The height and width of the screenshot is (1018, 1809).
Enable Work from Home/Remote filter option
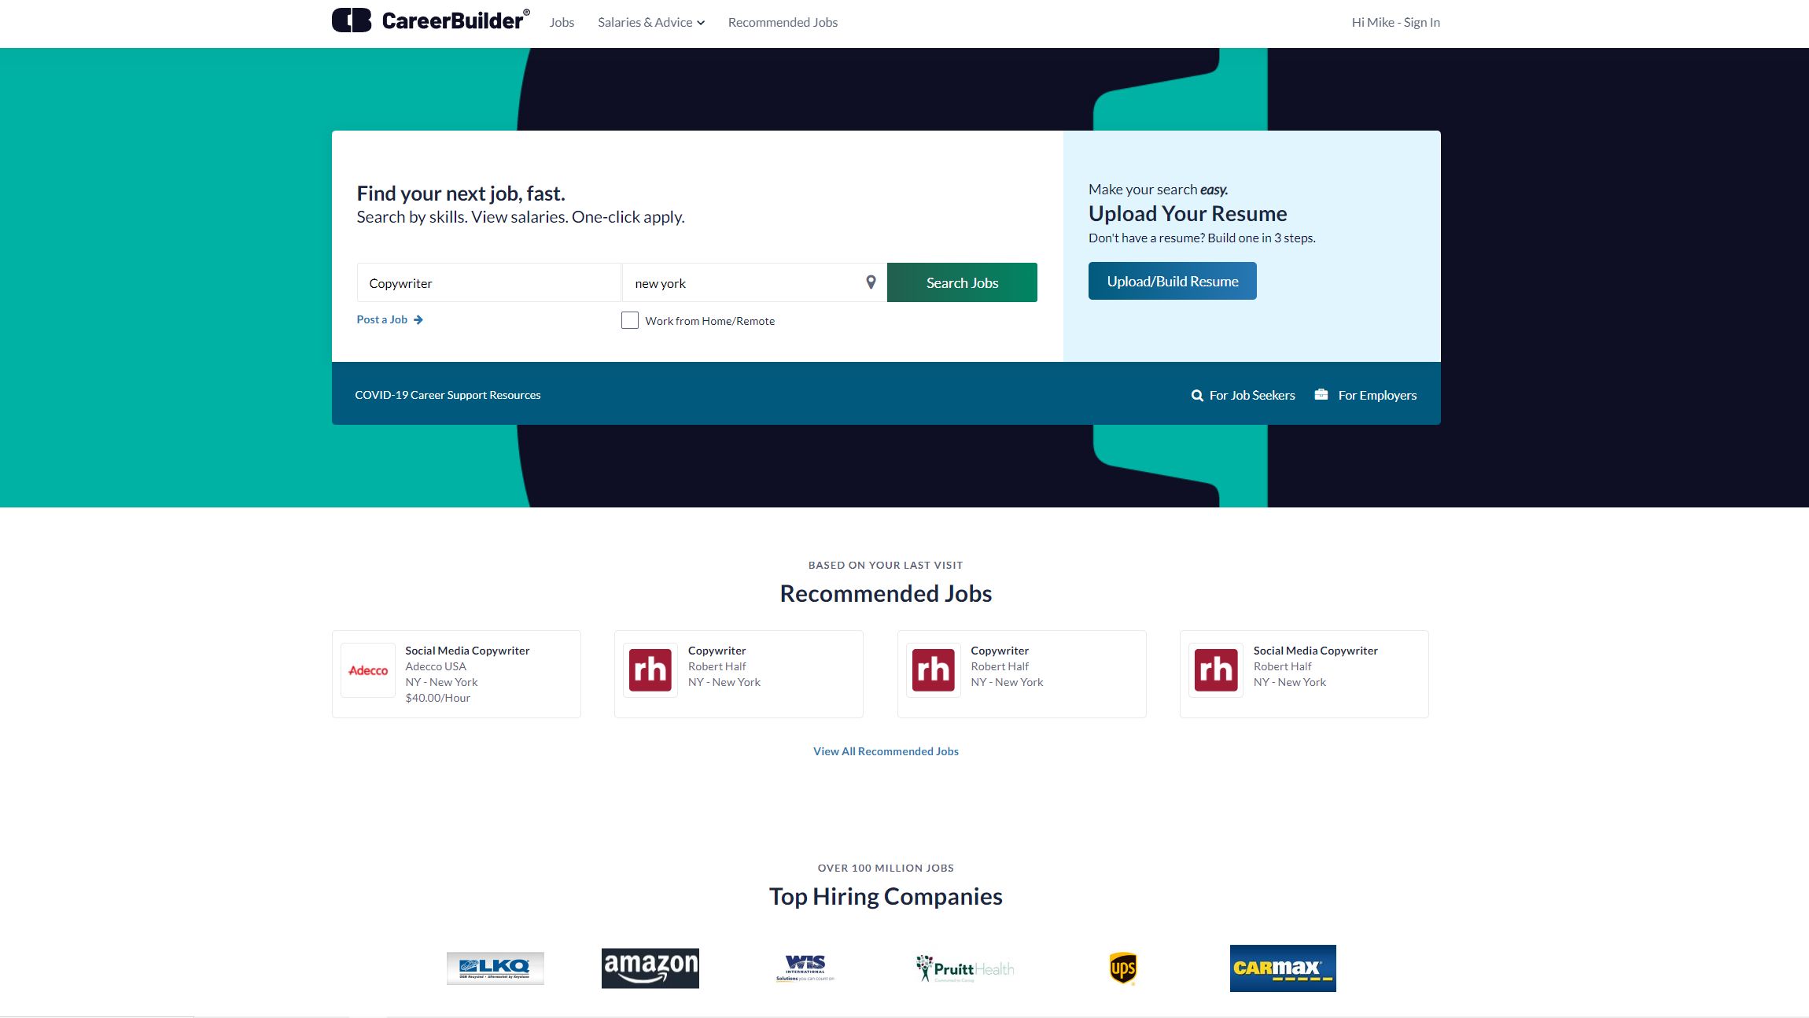click(628, 319)
